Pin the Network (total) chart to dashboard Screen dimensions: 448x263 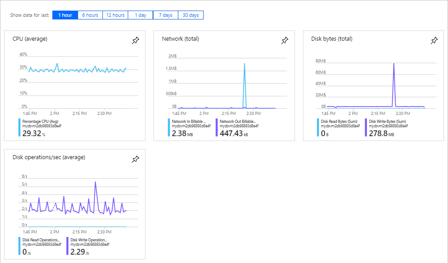coord(285,41)
